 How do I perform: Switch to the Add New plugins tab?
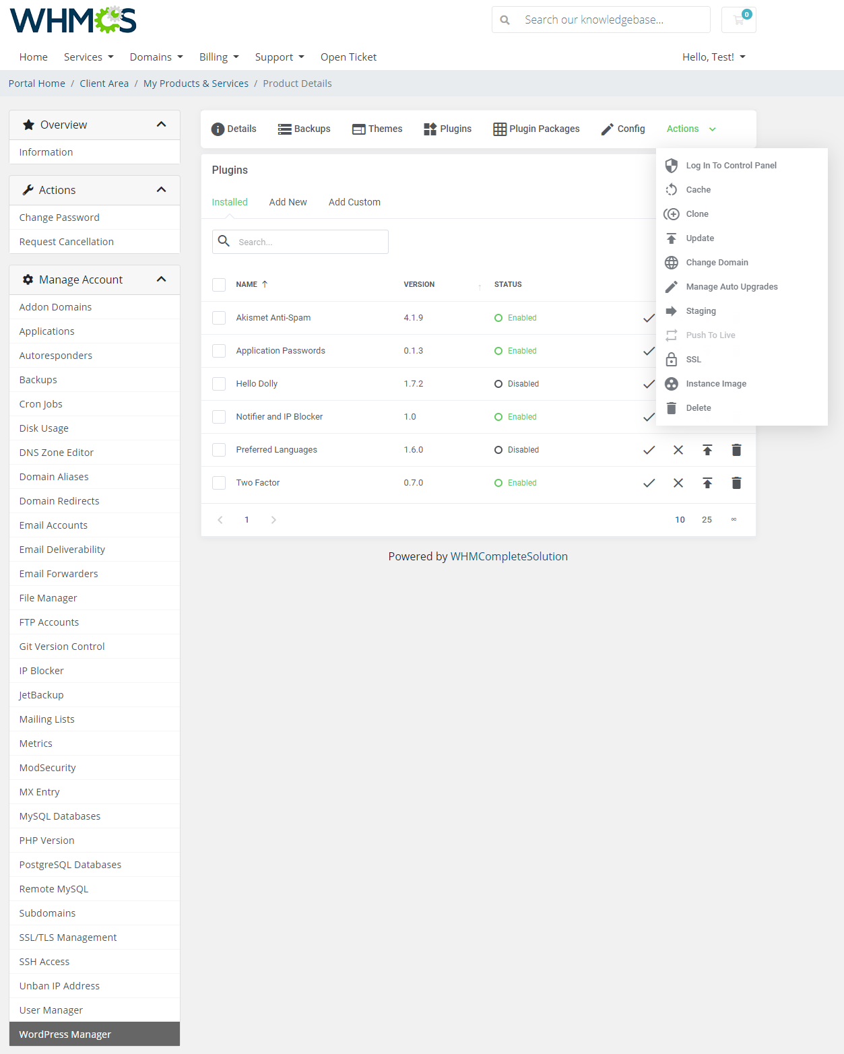pos(288,202)
